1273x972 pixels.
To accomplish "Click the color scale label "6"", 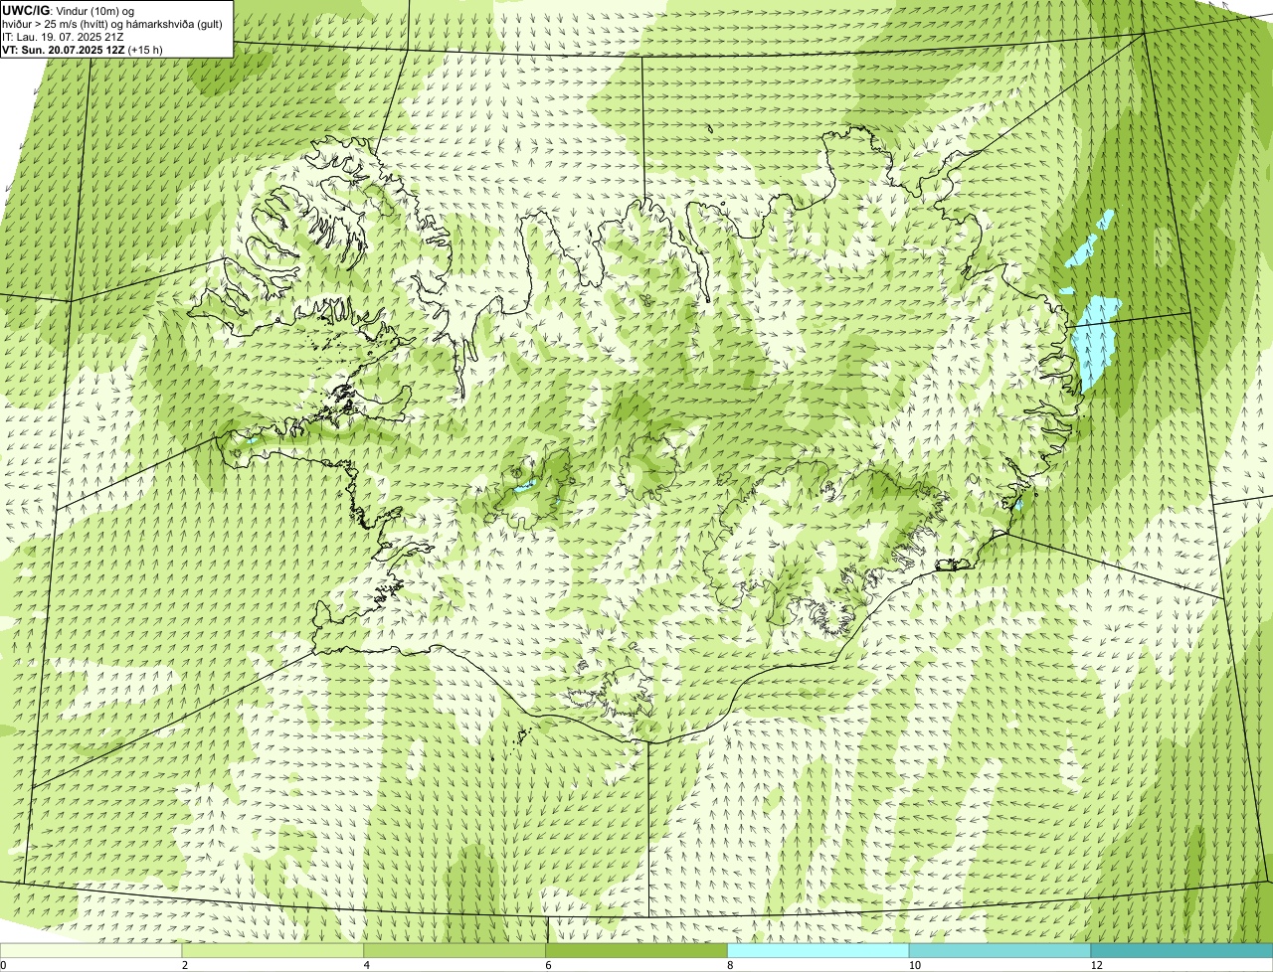I will 549,965.
